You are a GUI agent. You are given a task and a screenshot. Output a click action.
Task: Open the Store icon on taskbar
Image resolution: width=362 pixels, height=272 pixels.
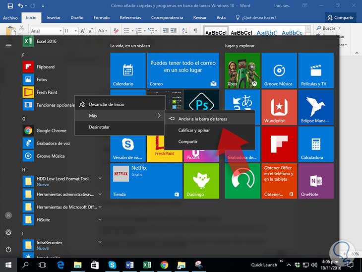click(x=95, y=265)
